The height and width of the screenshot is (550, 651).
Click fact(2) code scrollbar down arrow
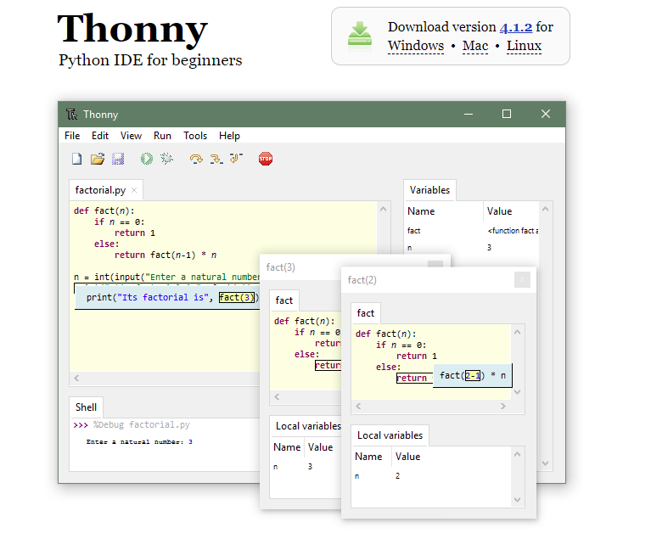point(517,392)
